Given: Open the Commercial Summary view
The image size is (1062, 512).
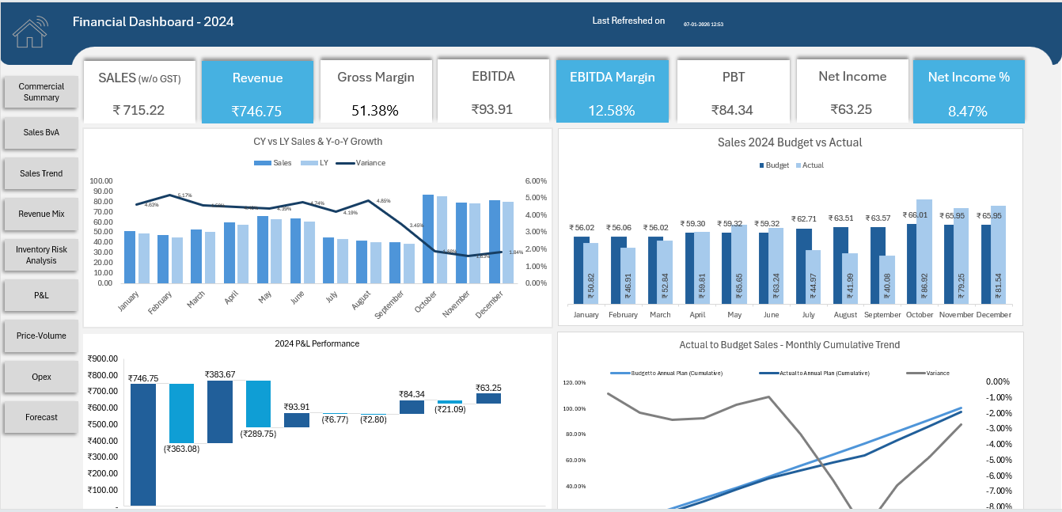Looking at the screenshot, I should (x=40, y=91).
